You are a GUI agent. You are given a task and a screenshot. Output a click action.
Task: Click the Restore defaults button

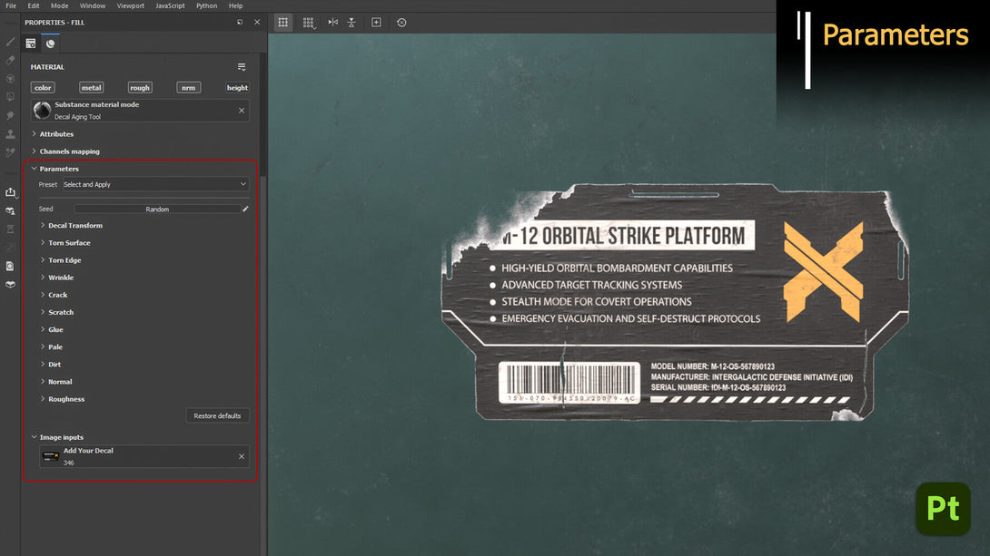tap(217, 415)
